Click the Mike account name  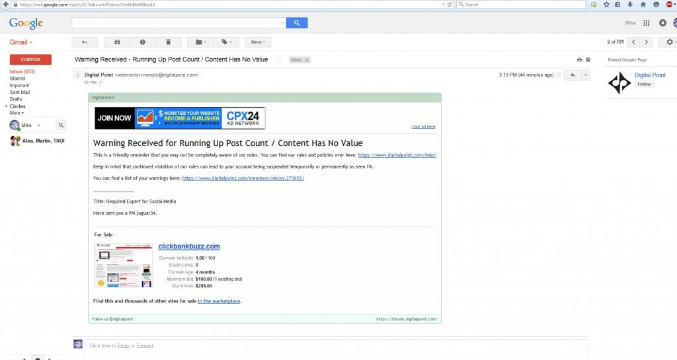click(x=630, y=23)
